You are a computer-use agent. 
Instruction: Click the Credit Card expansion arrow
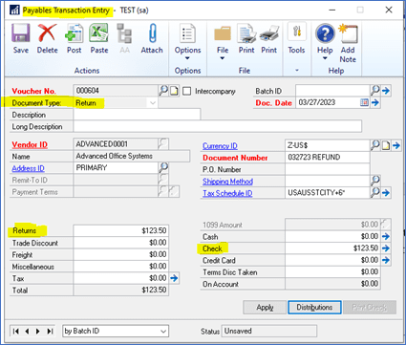[x=386, y=260]
